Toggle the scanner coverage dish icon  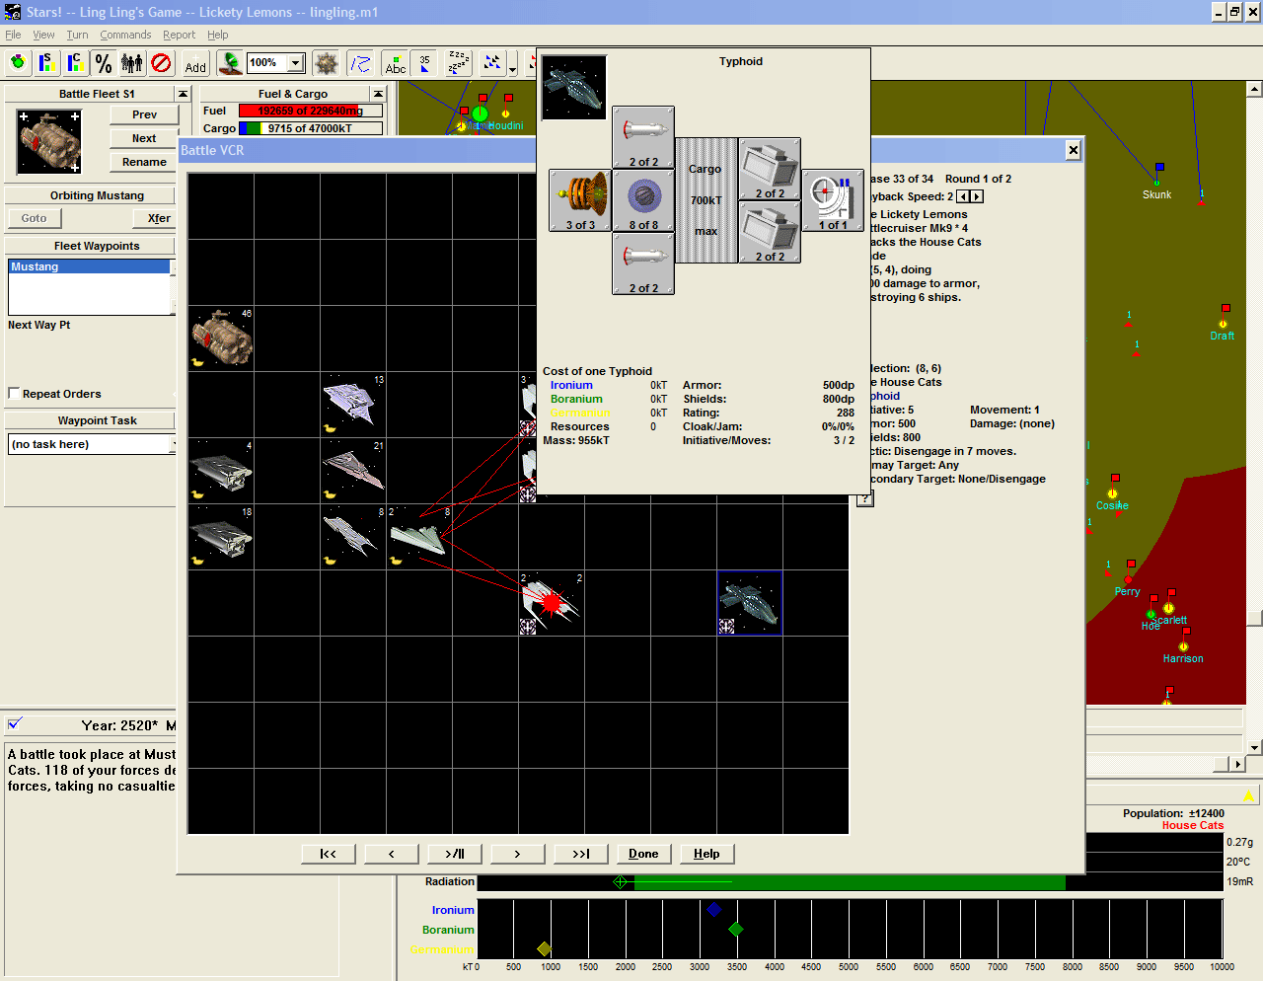click(230, 64)
